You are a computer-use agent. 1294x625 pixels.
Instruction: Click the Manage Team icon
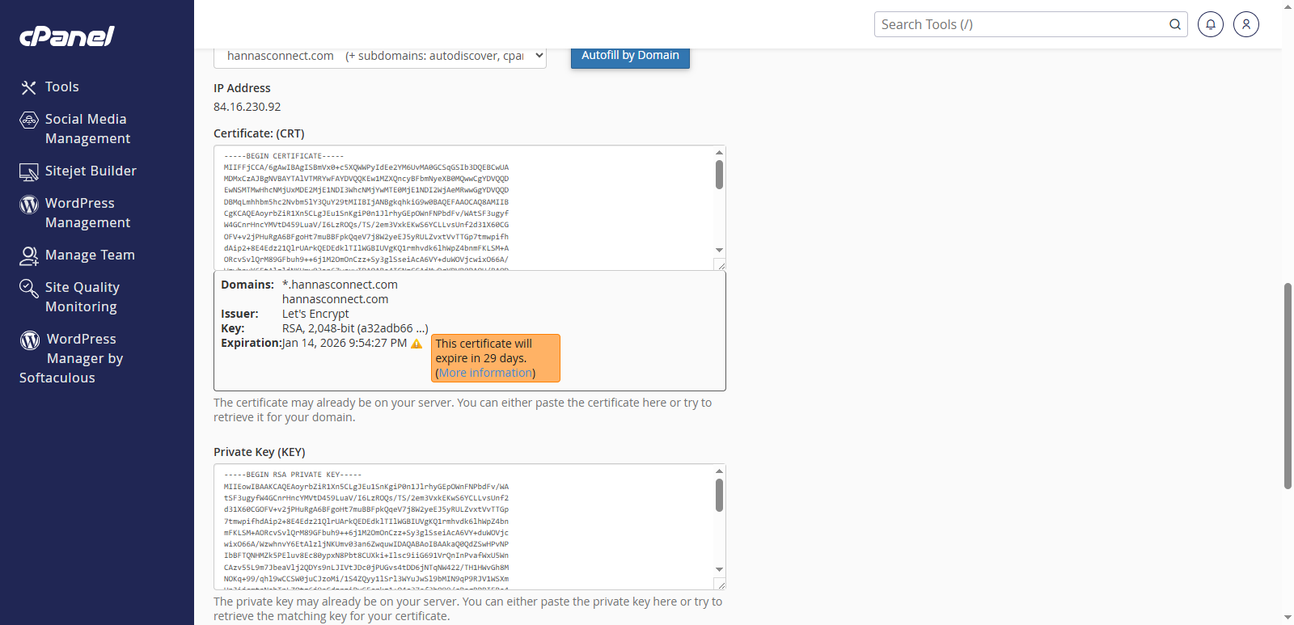(29, 255)
